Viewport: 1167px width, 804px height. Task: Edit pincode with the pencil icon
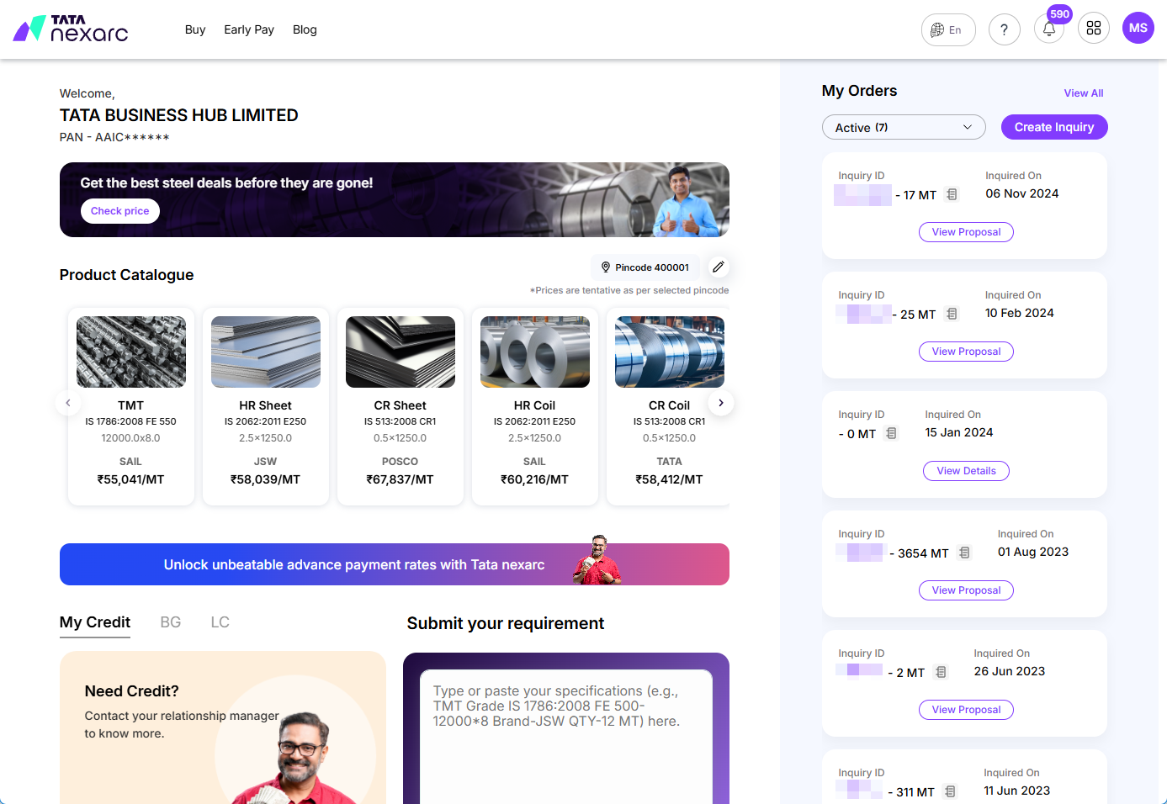[718, 267]
